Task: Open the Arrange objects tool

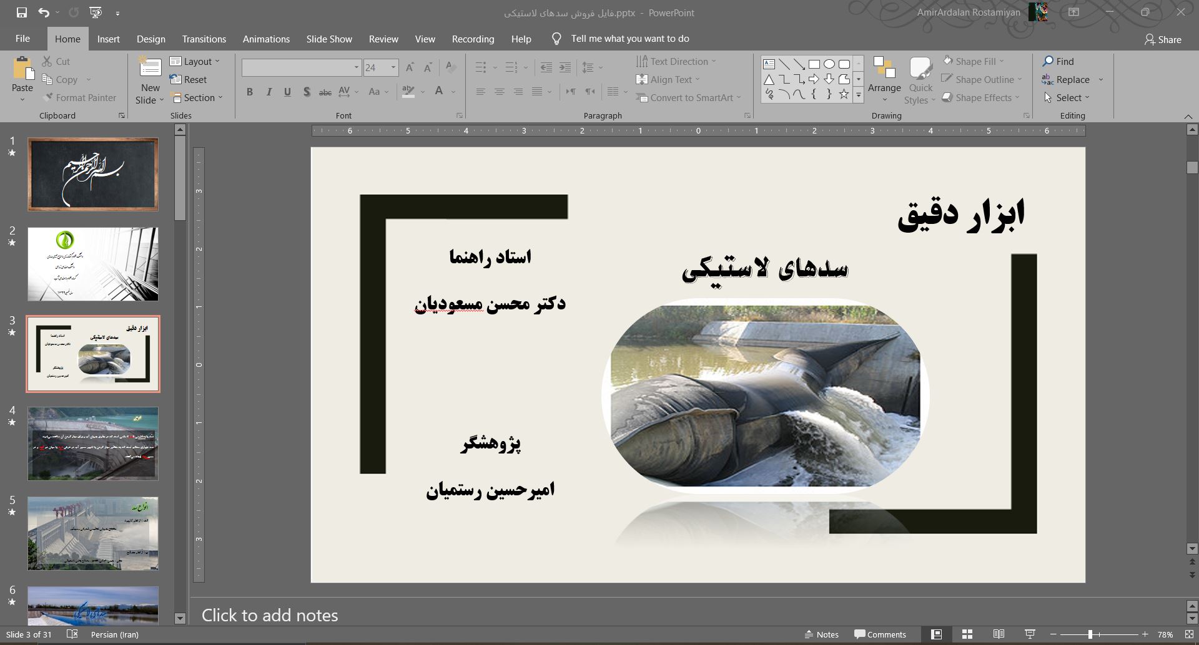Action: click(x=884, y=80)
